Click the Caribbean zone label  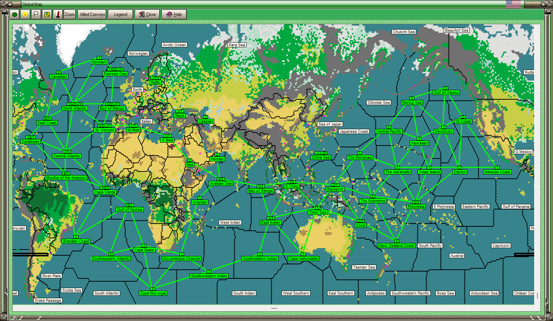tap(30, 142)
